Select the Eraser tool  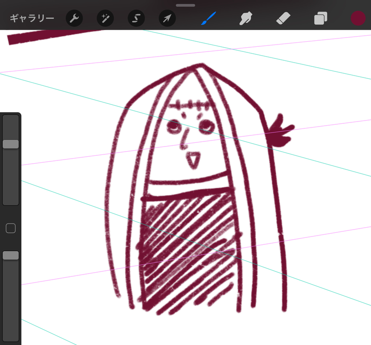click(282, 19)
